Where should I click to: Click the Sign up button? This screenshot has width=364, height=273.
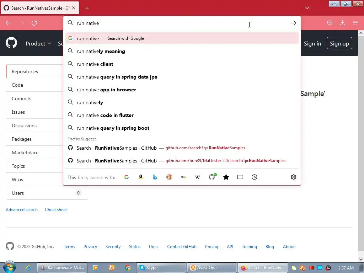[339, 43]
